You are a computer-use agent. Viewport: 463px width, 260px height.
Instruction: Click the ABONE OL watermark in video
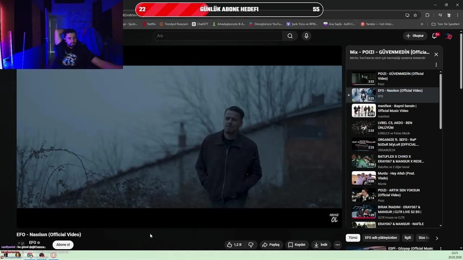pyautogui.click(x=334, y=218)
